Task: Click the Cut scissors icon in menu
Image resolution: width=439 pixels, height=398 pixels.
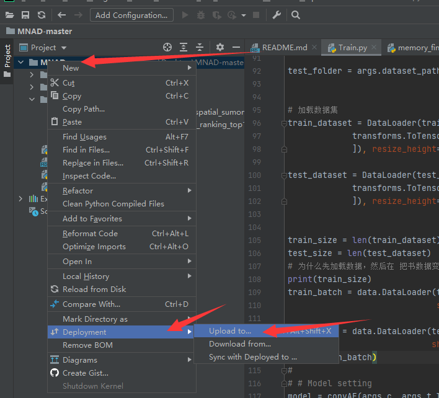Action: [x=55, y=82]
